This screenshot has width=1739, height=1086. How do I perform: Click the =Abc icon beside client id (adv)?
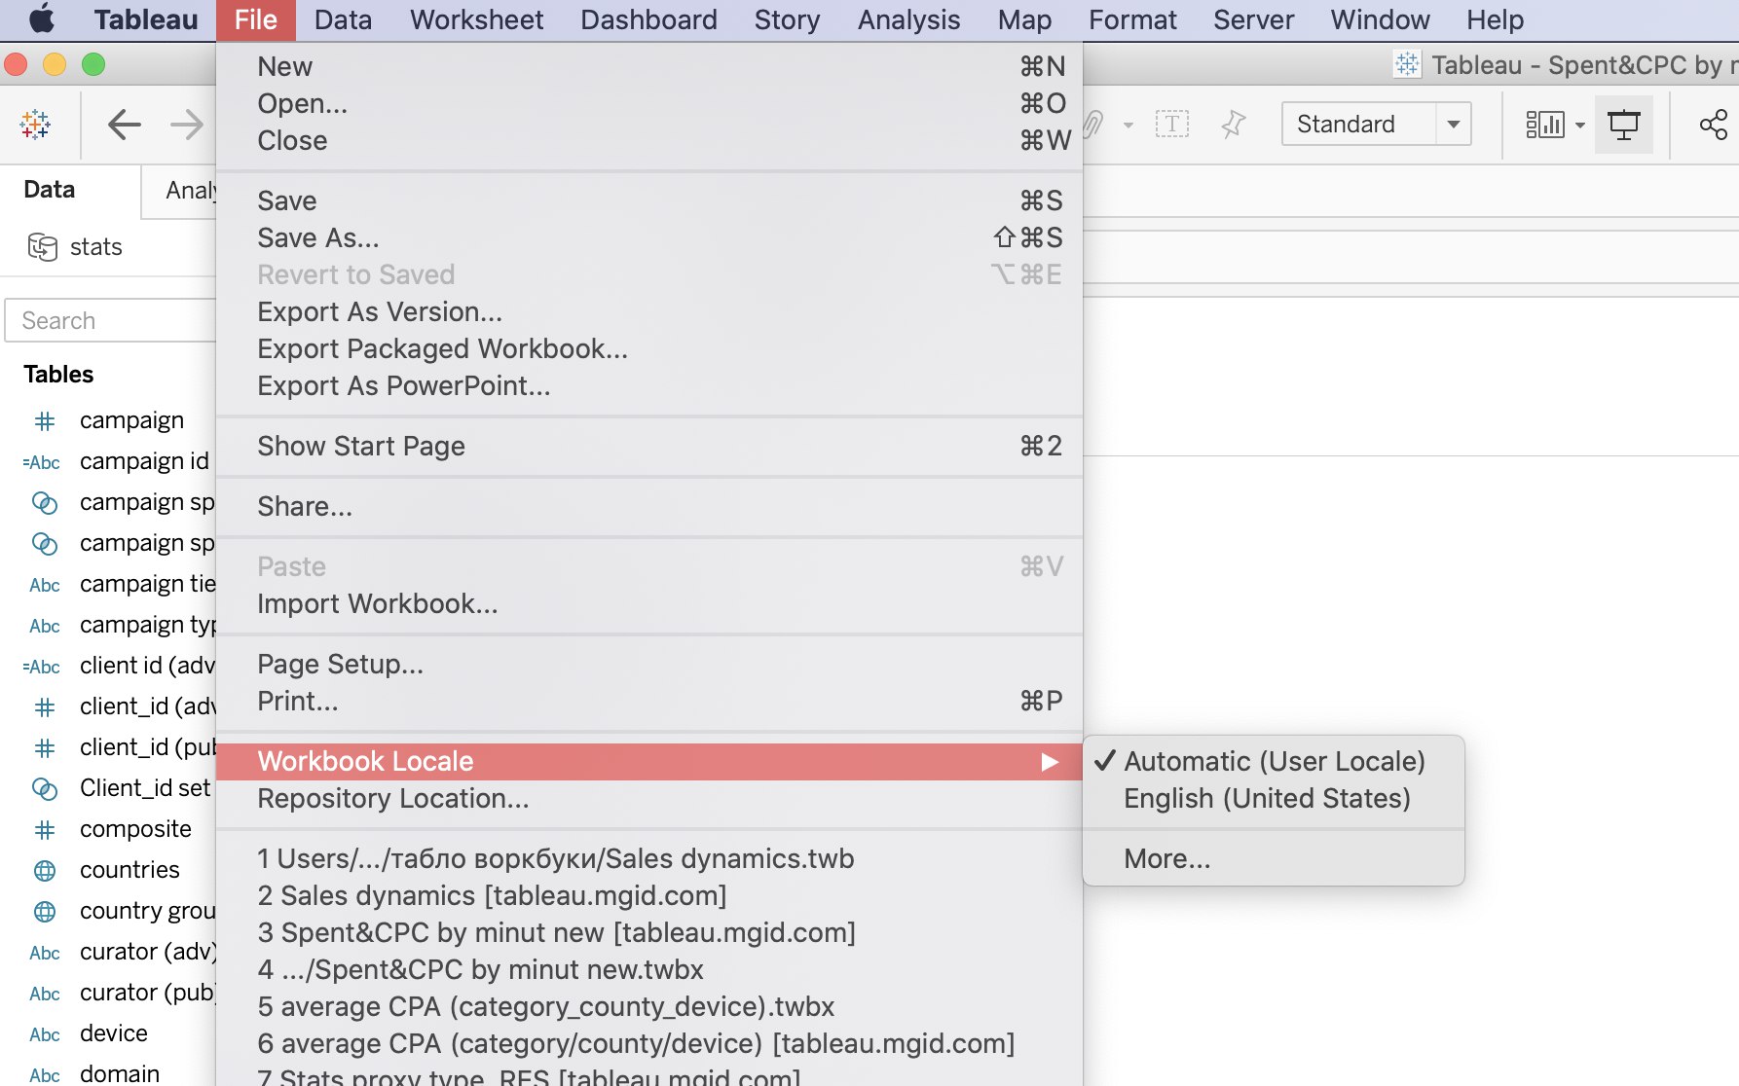[42, 667]
